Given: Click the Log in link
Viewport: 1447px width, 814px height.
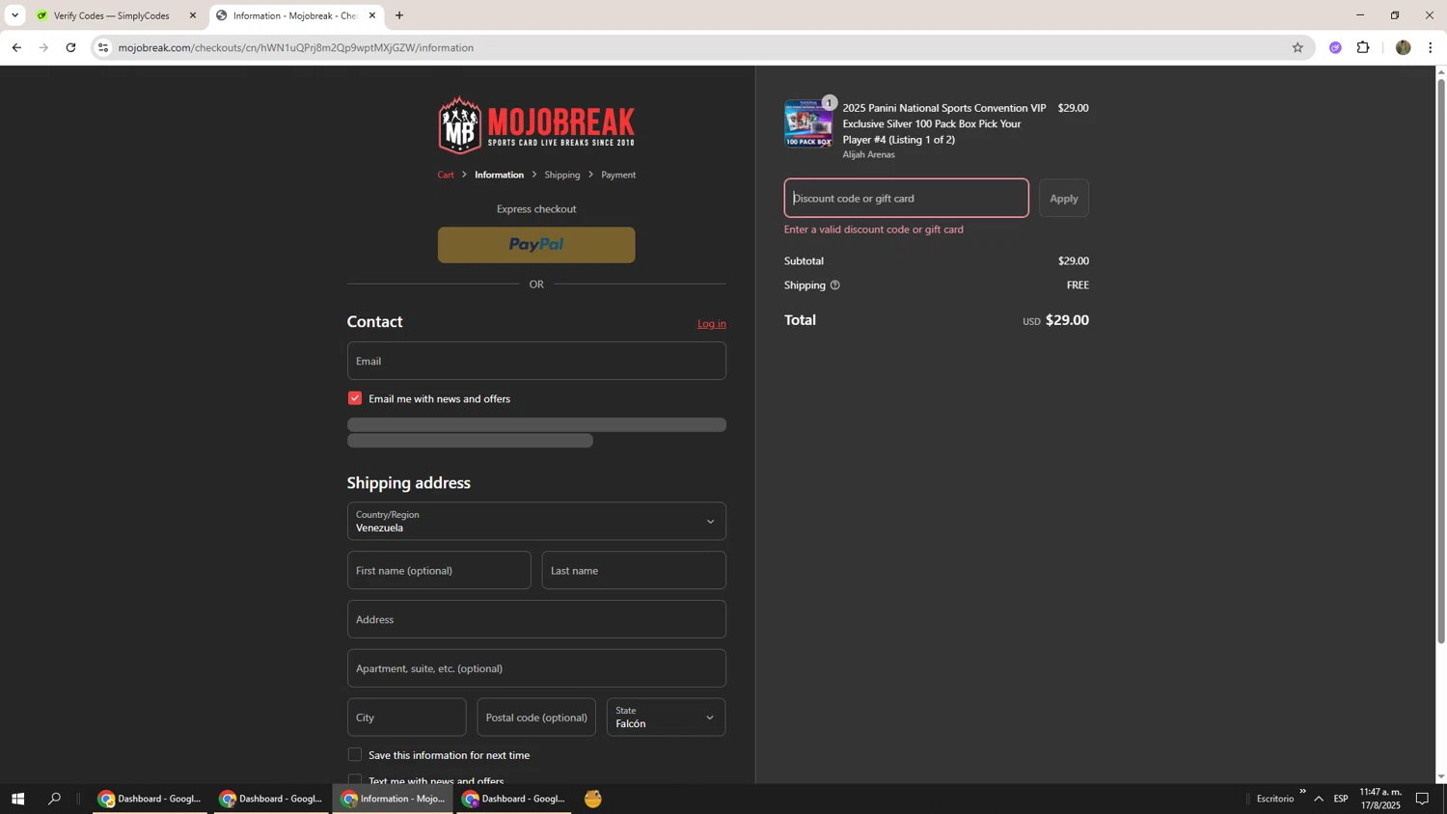Looking at the screenshot, I should coord(712,324).
